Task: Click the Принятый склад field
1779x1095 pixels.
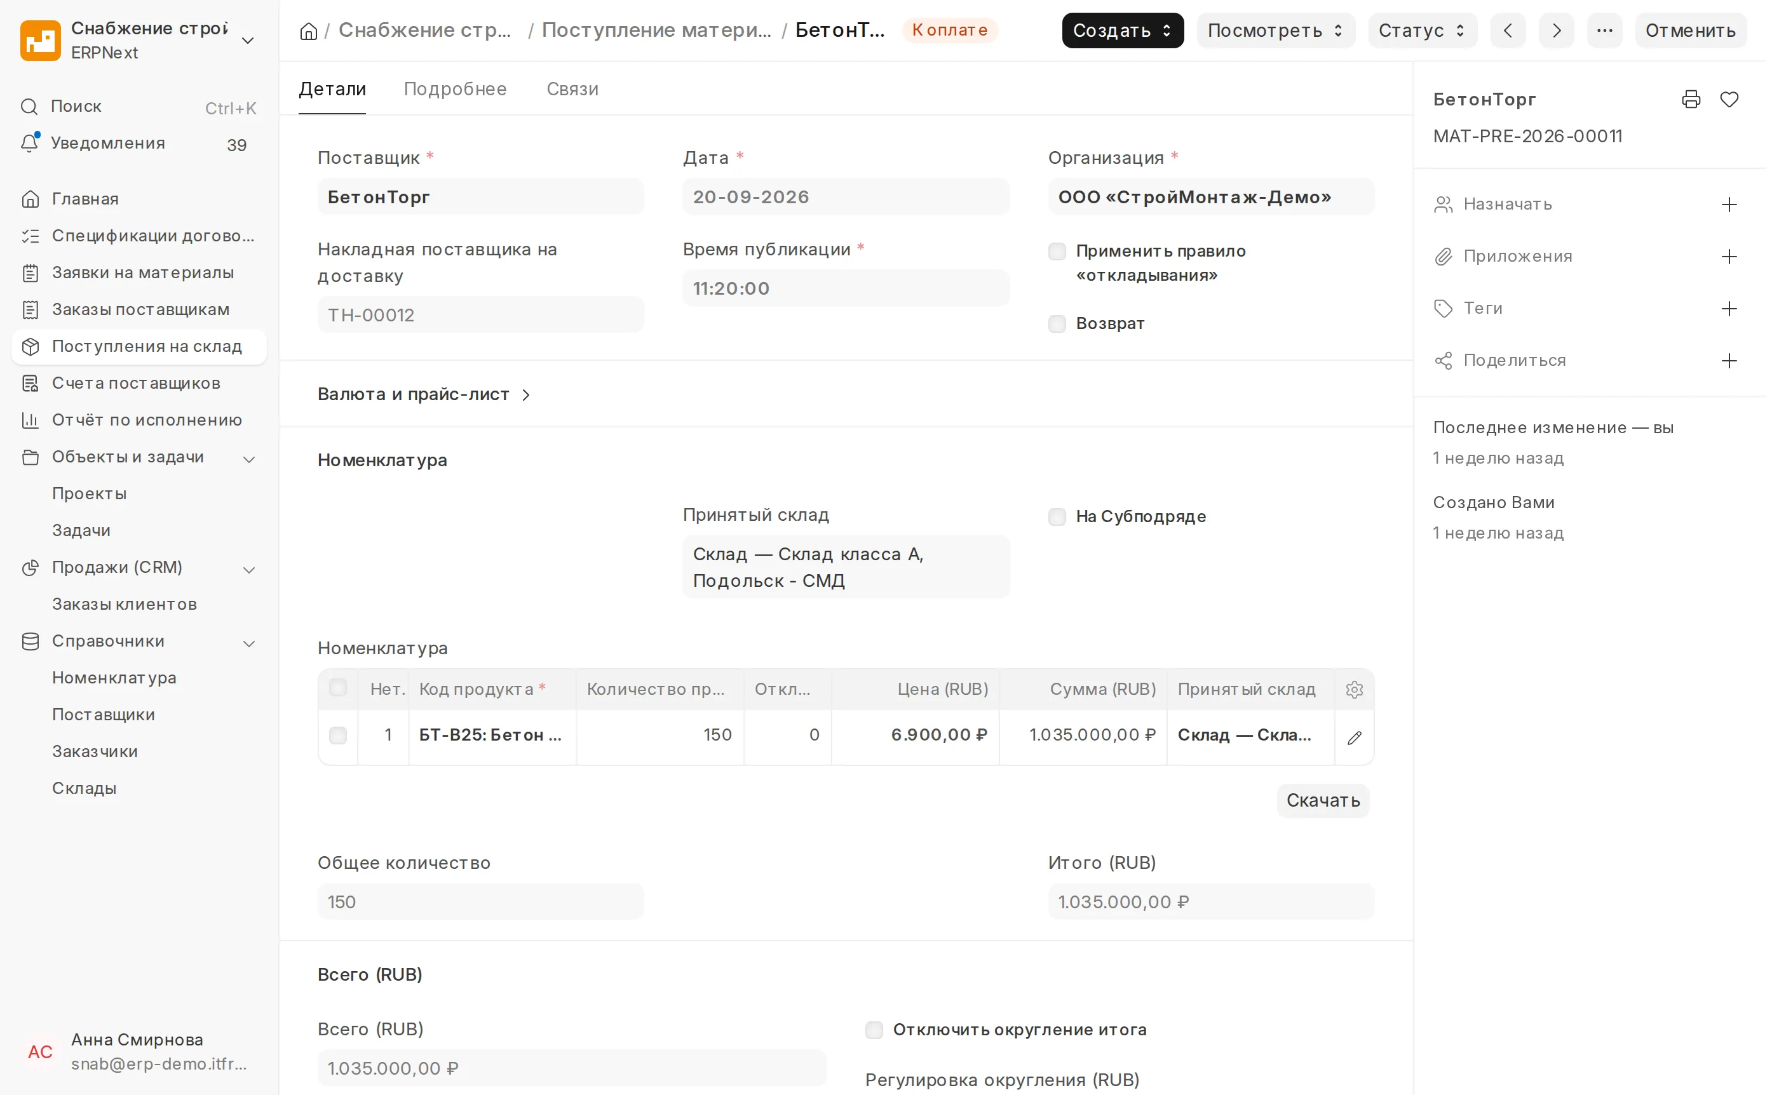Action: 846,567
